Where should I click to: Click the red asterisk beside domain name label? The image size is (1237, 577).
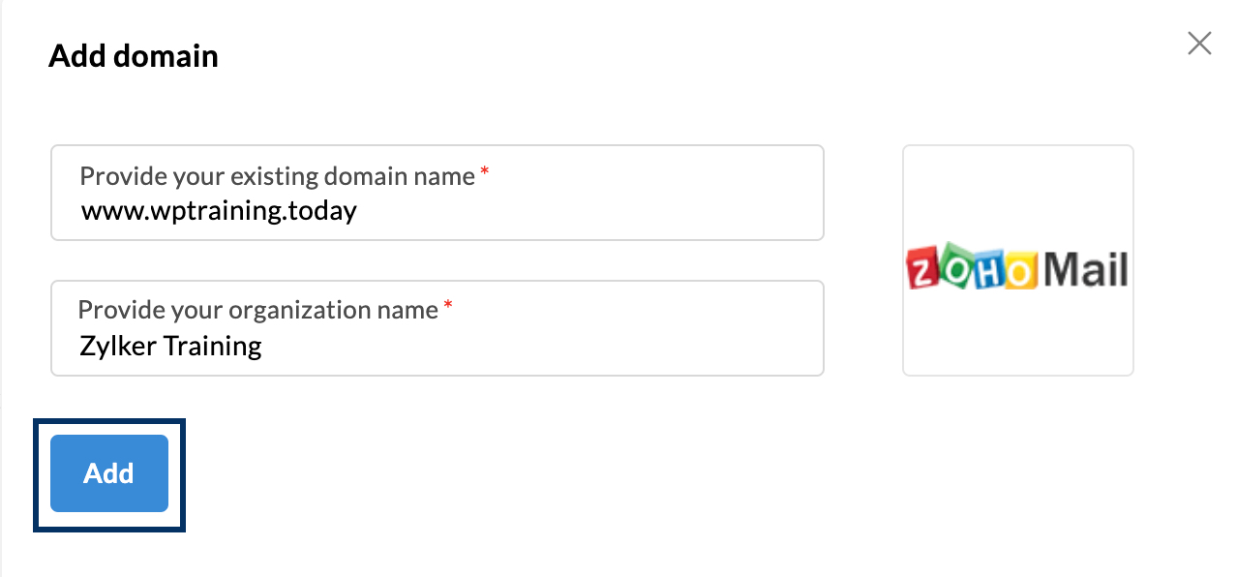(x=485, y=172)
